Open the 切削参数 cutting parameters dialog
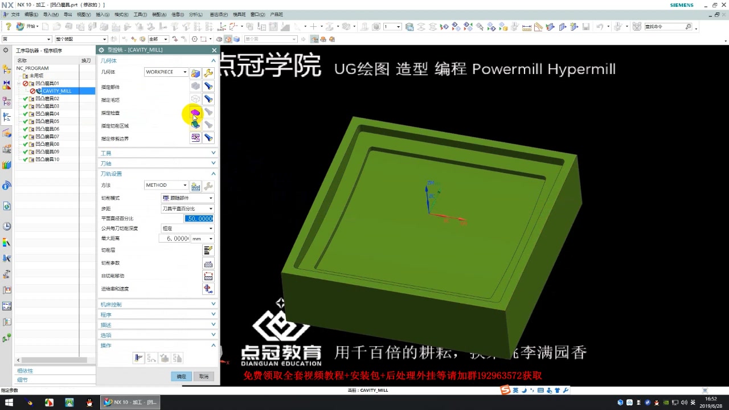 pyautogui.click(x=208, y=263)
